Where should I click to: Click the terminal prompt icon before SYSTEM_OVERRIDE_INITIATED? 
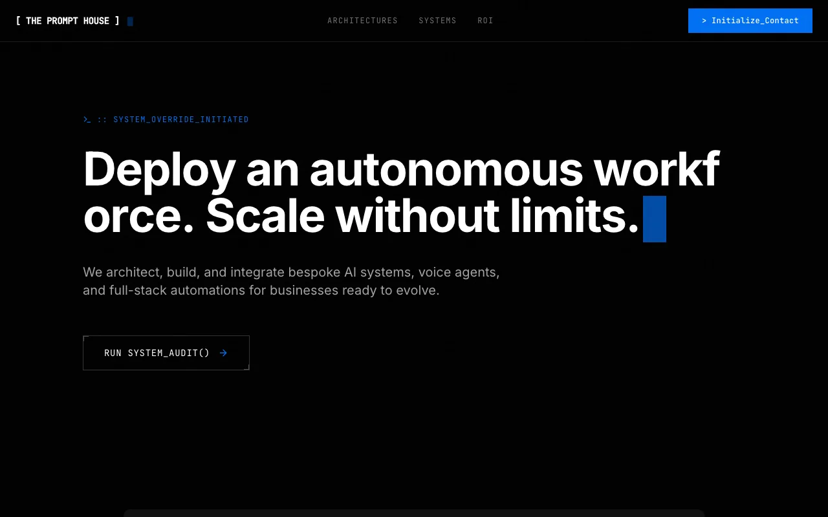88,120
